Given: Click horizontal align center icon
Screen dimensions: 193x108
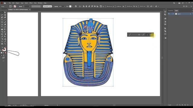Looking at the screenshot, I should [x=87, y=6].
